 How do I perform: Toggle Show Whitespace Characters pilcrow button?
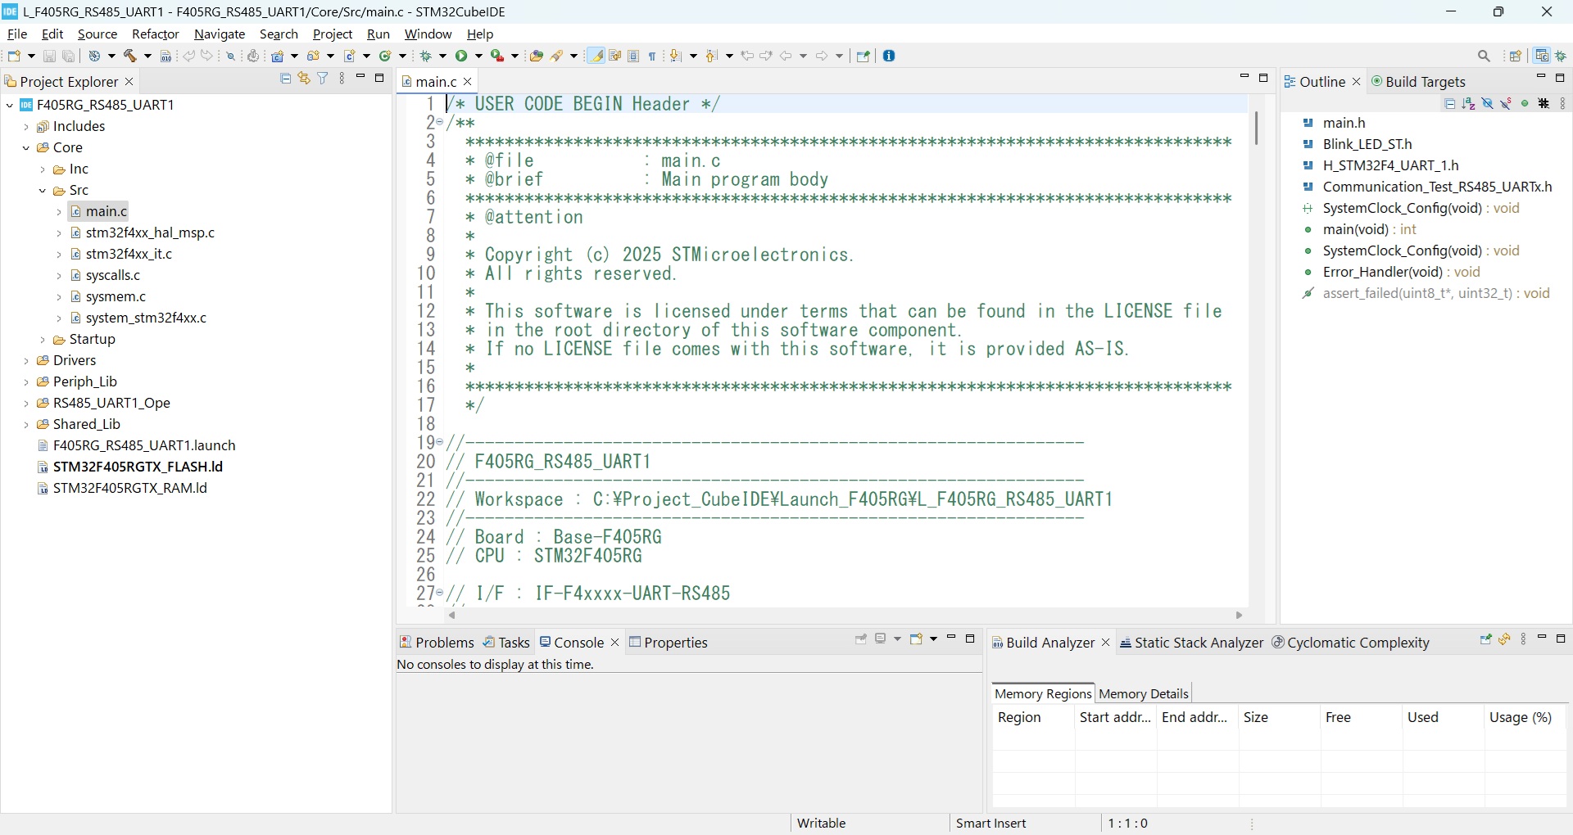pyautogui.click(x=653, y=56)
